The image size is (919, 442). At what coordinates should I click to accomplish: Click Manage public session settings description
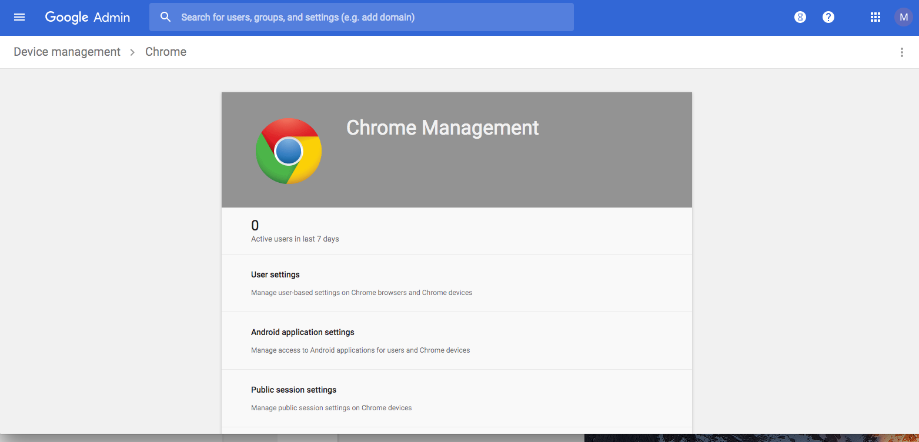click(x=332, y=408)
